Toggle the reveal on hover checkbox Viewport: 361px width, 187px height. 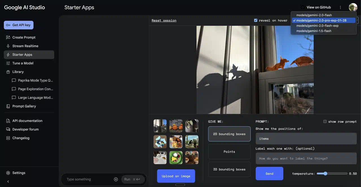(256, 20)
